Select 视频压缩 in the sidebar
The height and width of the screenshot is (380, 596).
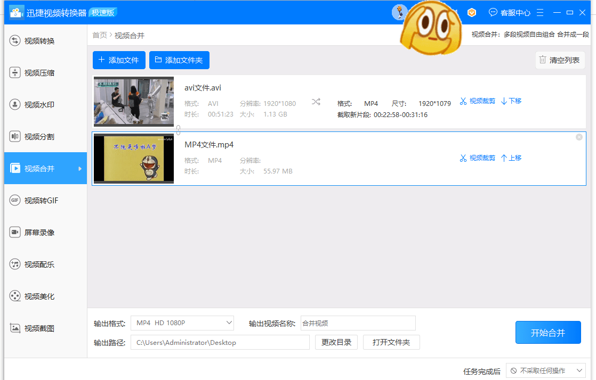[39, 73]
